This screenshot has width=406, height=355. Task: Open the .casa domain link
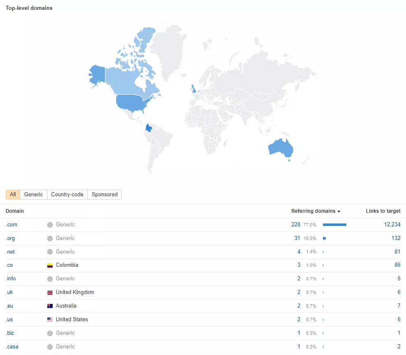(12, 346)
